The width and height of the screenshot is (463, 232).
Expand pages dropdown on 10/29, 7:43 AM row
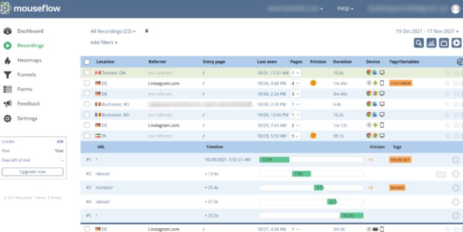pos(296,125)
